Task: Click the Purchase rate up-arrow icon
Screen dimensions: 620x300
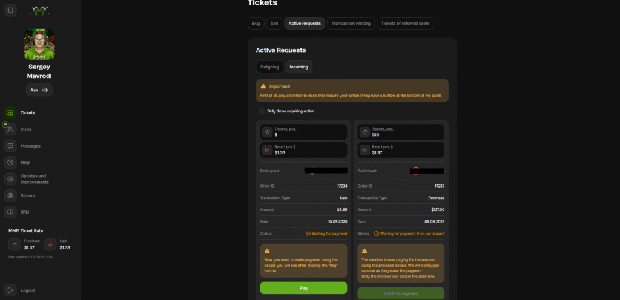Action: (15, 244)
